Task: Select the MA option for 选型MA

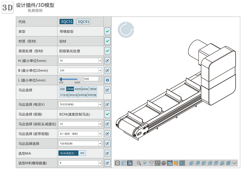Action: coord(82,153)
